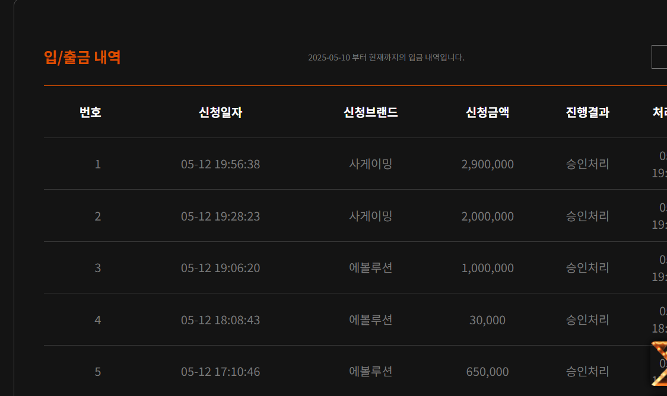Select the 번호 column header
Screen dimensions: 667x396
[90, 112]
